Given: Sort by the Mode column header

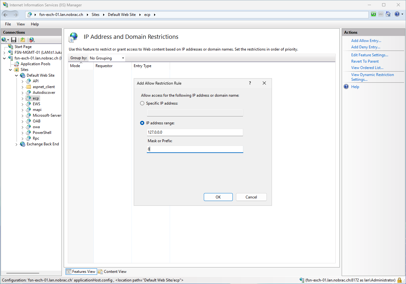Looking at the screenshot, I should point(81,66).
